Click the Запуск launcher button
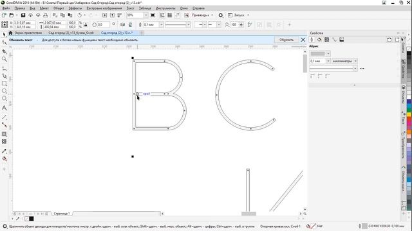The image size is (412, 231). coord(239,15)
